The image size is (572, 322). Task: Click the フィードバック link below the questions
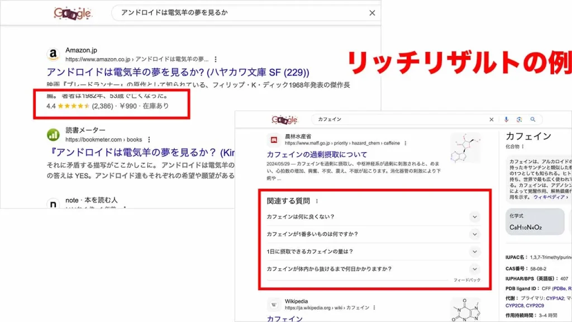(x=466, y=280)
